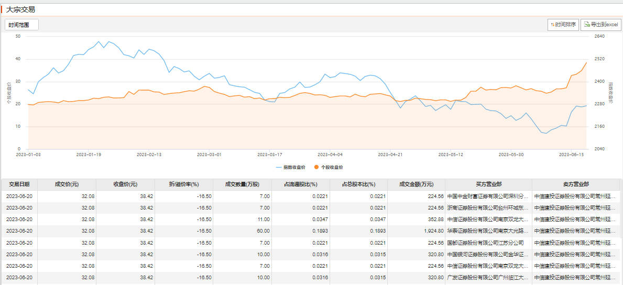Click the 成交数量(万股) column header

coord(243,184)
